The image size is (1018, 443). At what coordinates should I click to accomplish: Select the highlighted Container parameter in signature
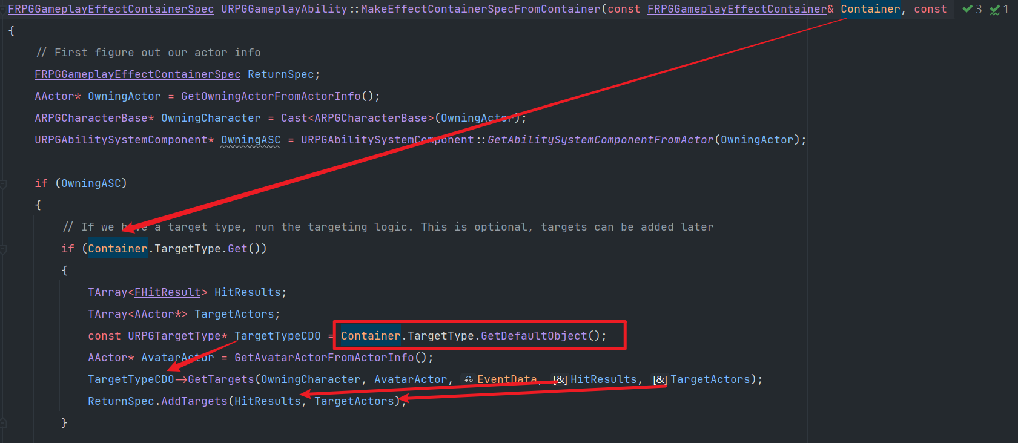click(x=870, y=9)
